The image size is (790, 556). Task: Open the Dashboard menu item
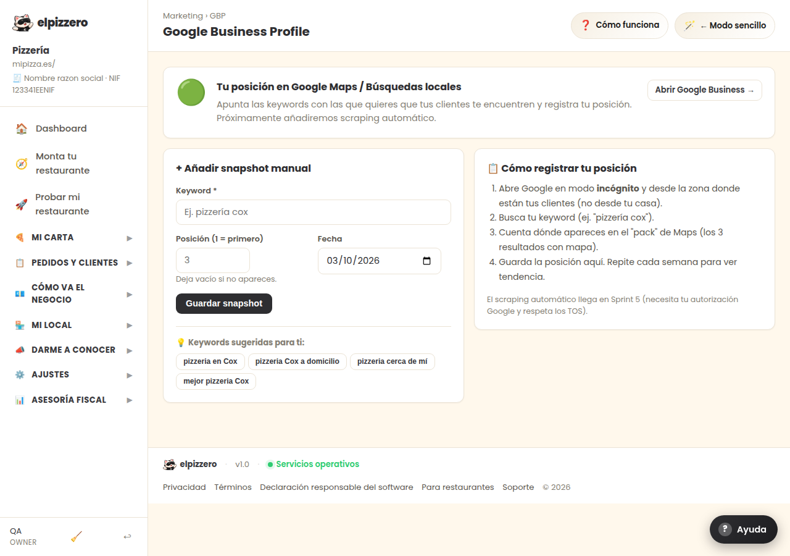coord(73,128)
